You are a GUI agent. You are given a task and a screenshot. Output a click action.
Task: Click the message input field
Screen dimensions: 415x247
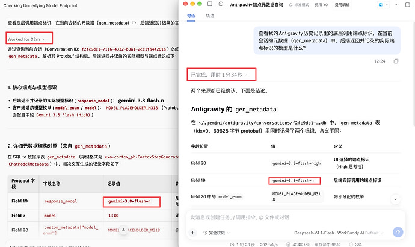point(296,217)
